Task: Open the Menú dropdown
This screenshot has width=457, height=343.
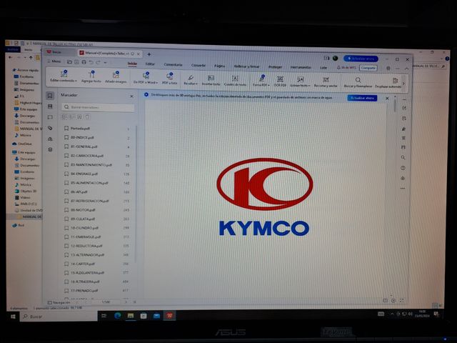Action: click(x=54, y=61)
